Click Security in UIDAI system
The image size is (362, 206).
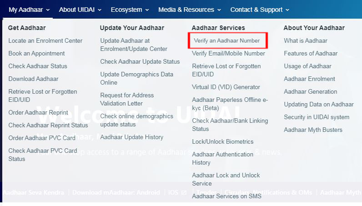pyautogui.click(x=317, y=117)
